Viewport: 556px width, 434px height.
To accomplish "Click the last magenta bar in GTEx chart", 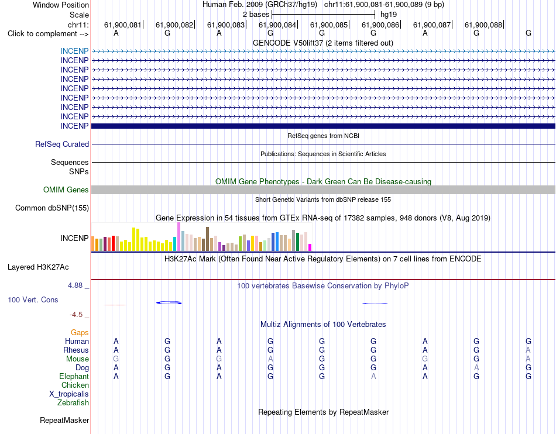I will (x=310, y=247).
